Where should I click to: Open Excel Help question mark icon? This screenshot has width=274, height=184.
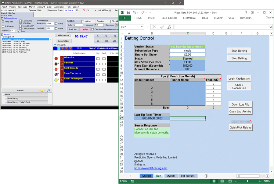[246, 12]
